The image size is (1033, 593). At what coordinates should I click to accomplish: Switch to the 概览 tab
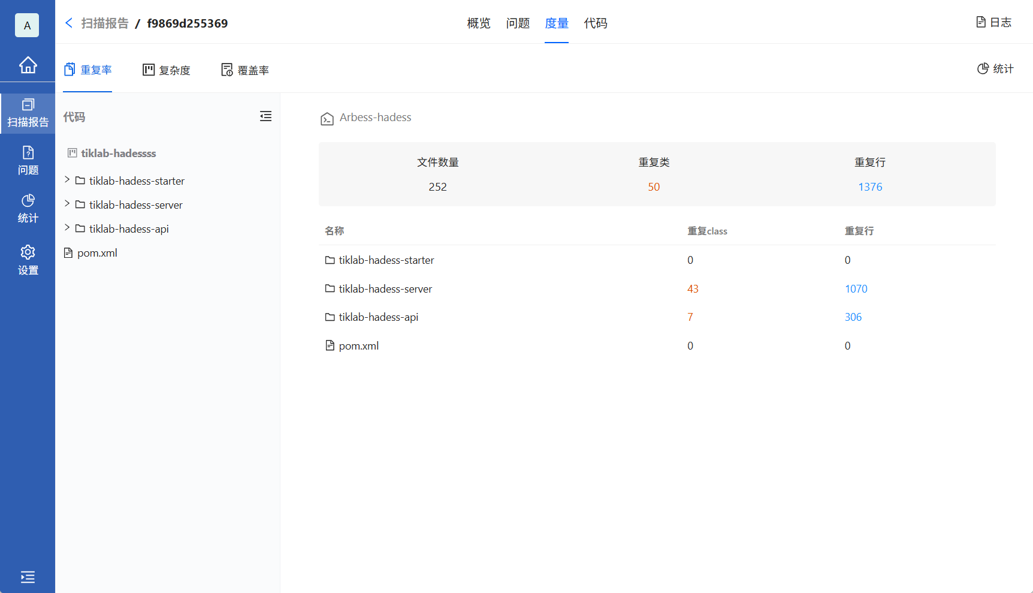[479, 23]
